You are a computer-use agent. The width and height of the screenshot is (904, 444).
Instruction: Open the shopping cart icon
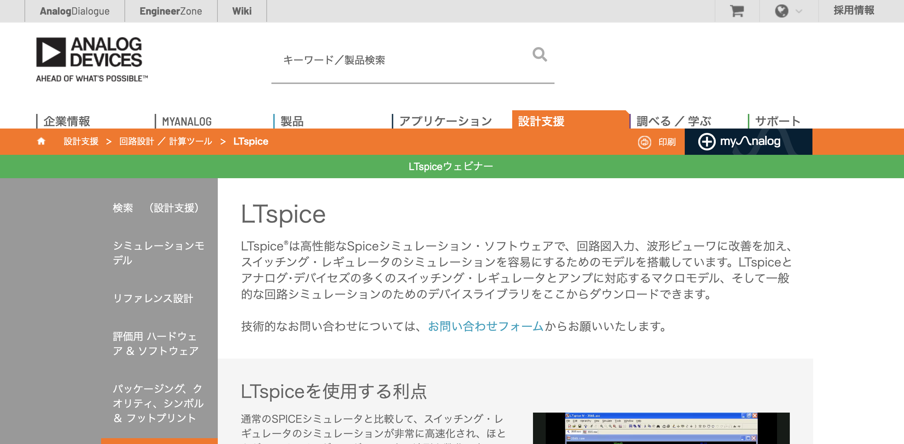pos(737,11)
